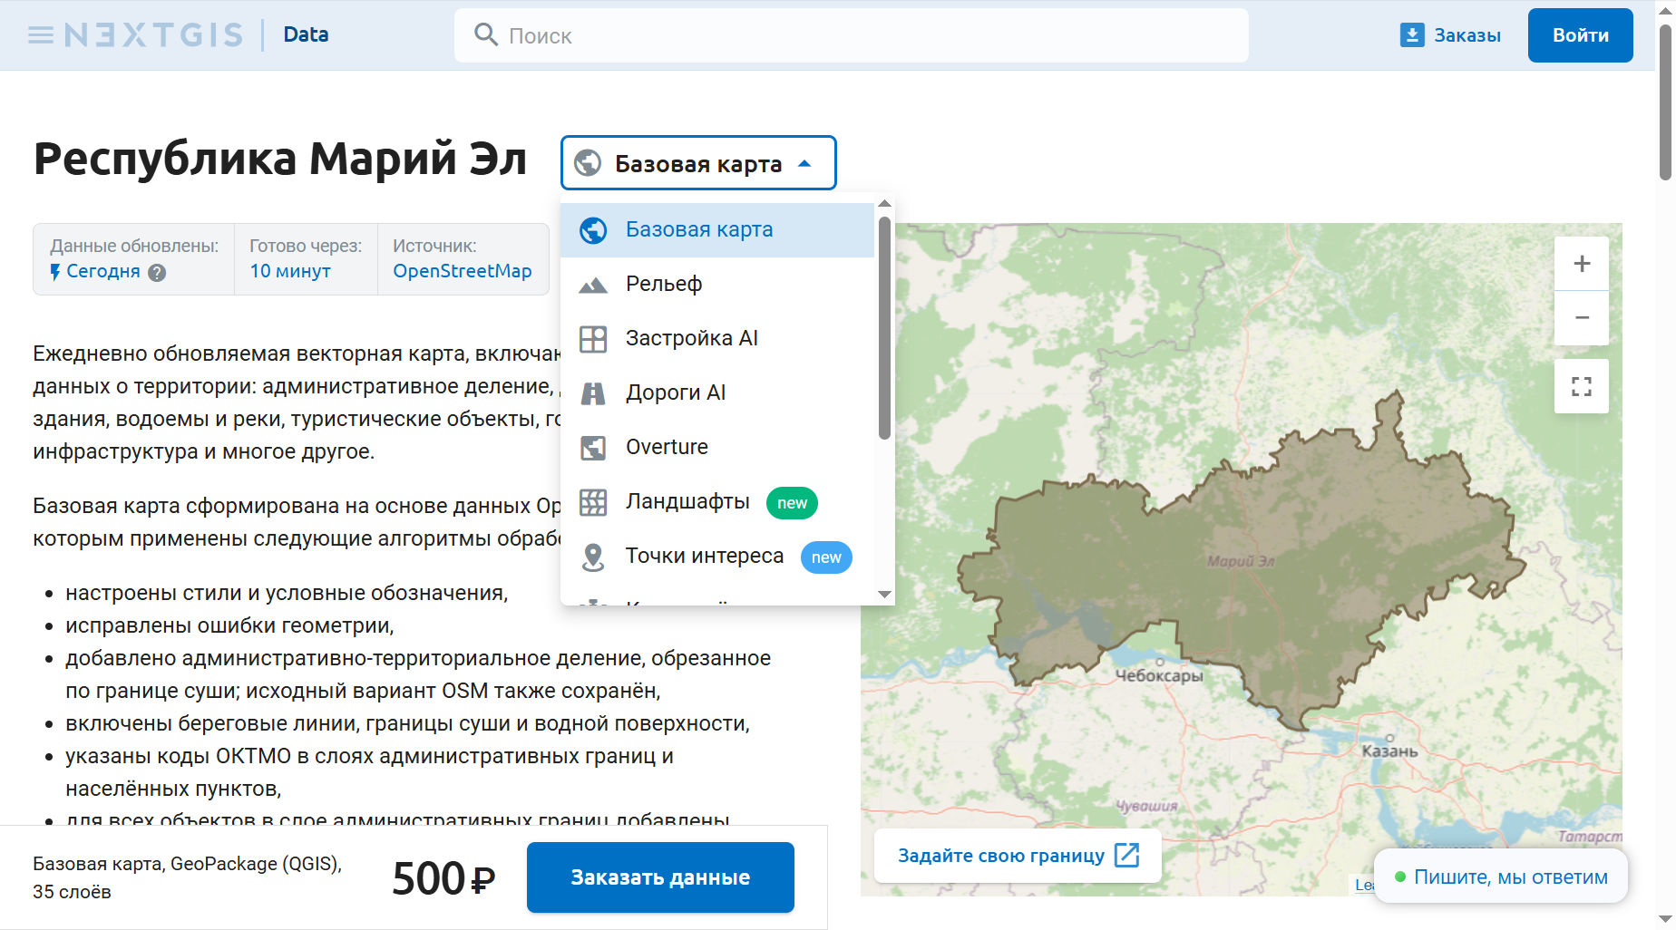1676x930 pixels.
Task: Click the dropdown list scroll-up arrow
Action: 885,203
